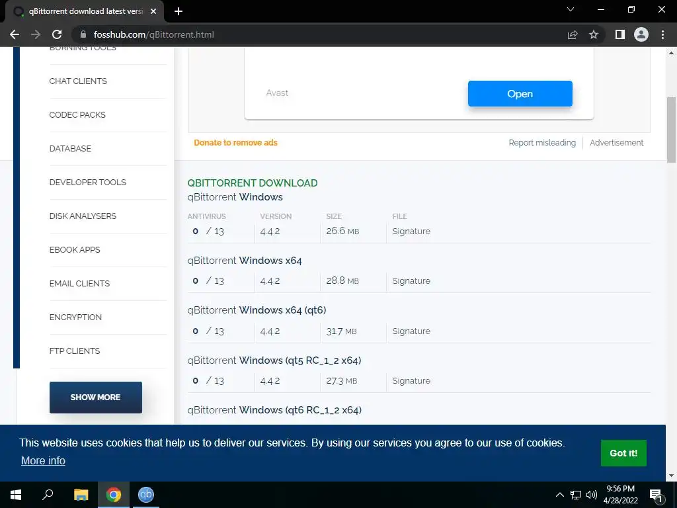677x508 pixels.
Task: Click antivirus result in 27.3 MB row
Action: 208,380
